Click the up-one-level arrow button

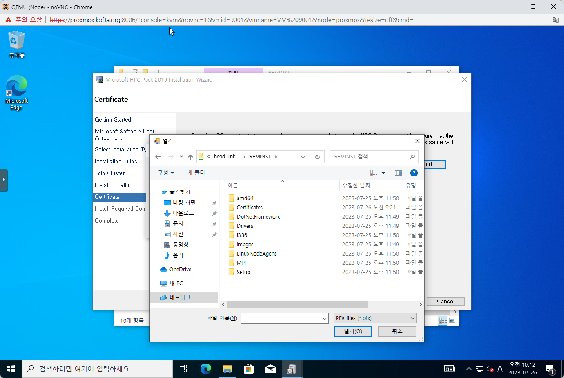coord(190,157)
